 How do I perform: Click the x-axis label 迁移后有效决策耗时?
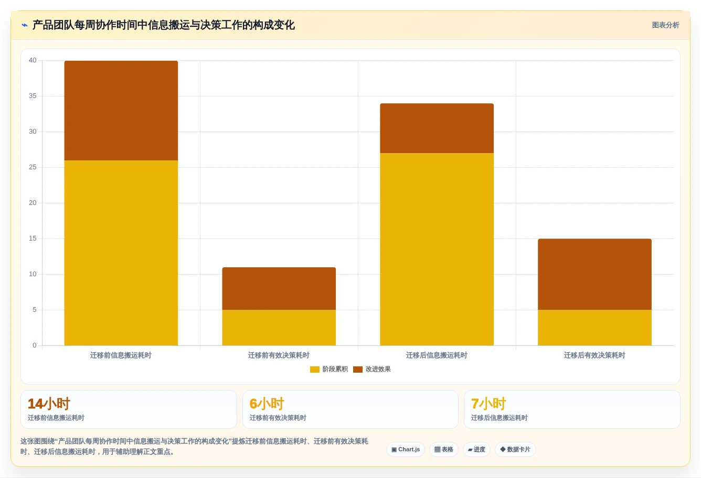(594, 355)
